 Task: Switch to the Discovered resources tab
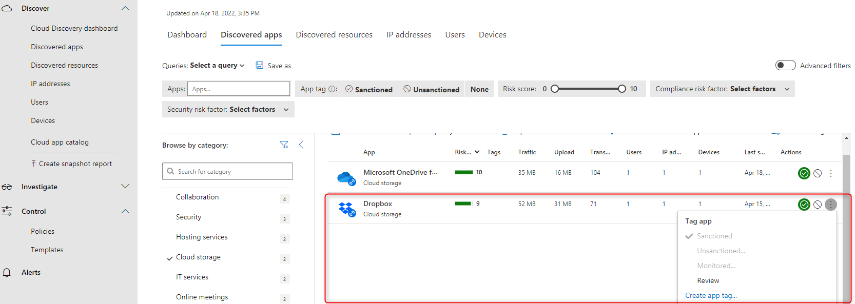point(334,35)
